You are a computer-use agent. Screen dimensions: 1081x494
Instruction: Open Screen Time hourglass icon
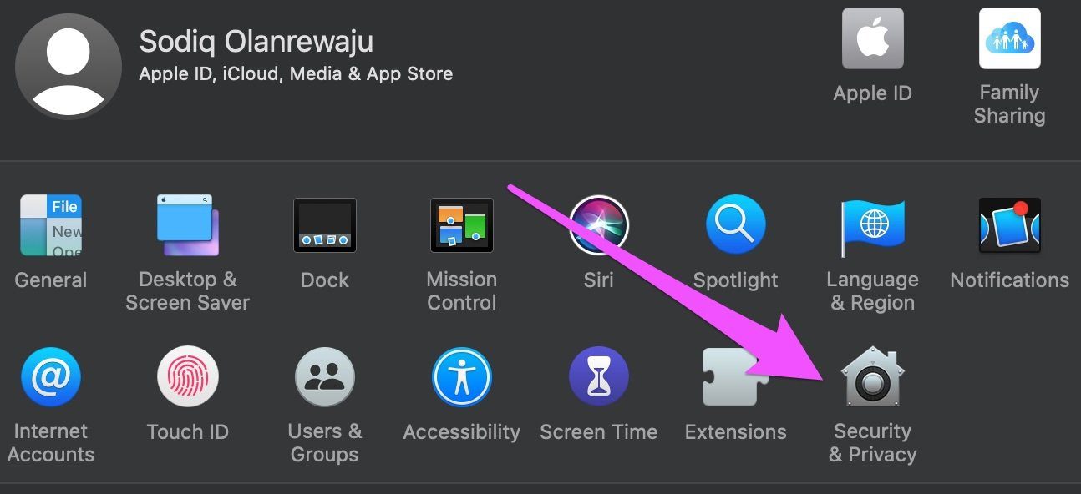(x=598, y=377)
